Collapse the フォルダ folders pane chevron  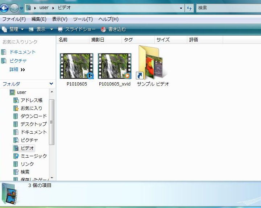coord(51,84)
